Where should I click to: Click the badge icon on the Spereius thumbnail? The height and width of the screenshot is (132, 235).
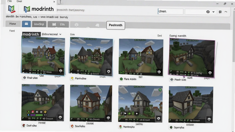[x=209, y=119]
